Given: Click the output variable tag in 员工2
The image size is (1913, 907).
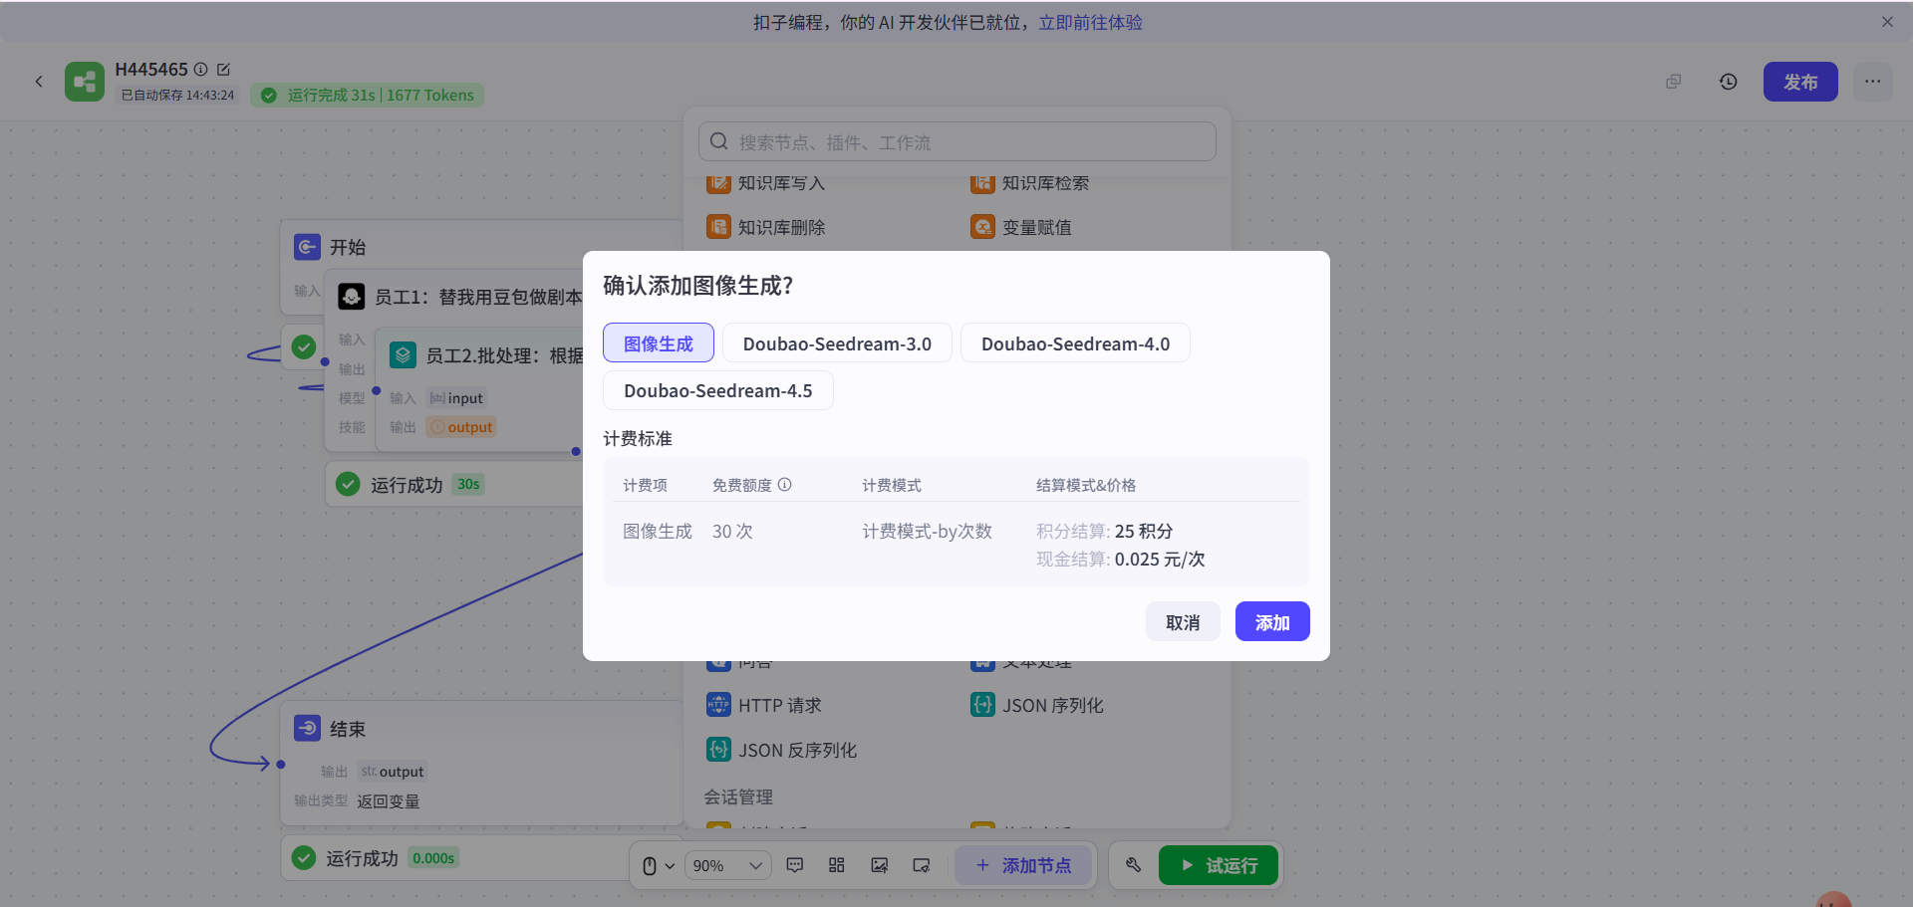Looking at the screenshot, I should 461,427.
